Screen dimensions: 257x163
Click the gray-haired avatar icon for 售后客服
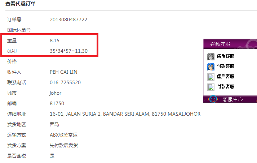click(211, 57)
